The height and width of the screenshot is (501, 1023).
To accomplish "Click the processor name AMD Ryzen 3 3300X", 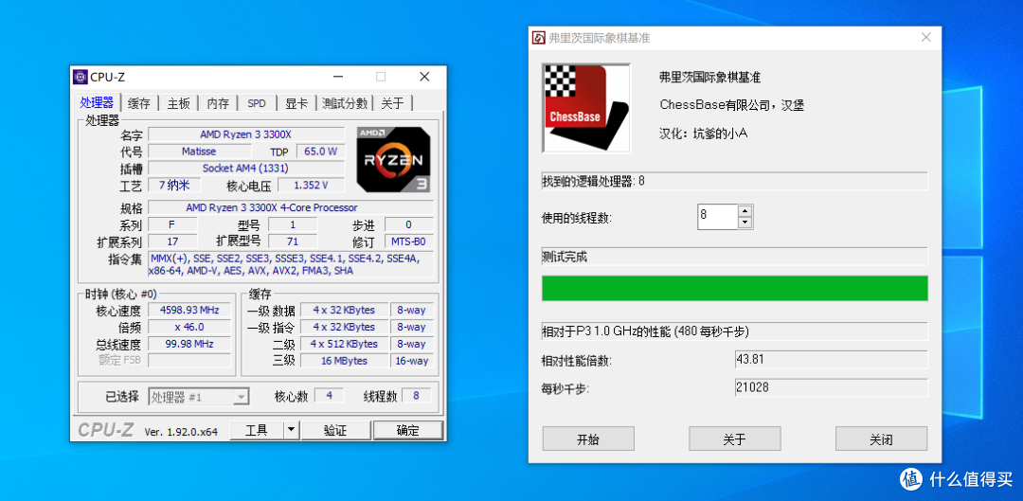I will [246, 134].
